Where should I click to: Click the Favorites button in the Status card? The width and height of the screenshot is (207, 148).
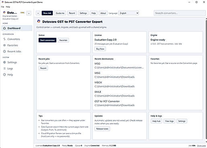point(63,40)
